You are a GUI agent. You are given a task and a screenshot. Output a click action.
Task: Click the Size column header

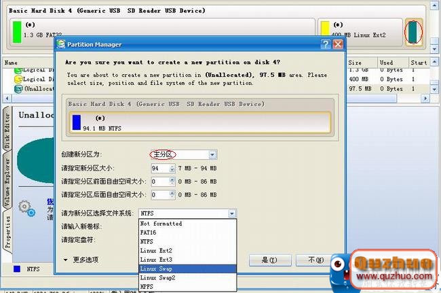pos(362,63)
